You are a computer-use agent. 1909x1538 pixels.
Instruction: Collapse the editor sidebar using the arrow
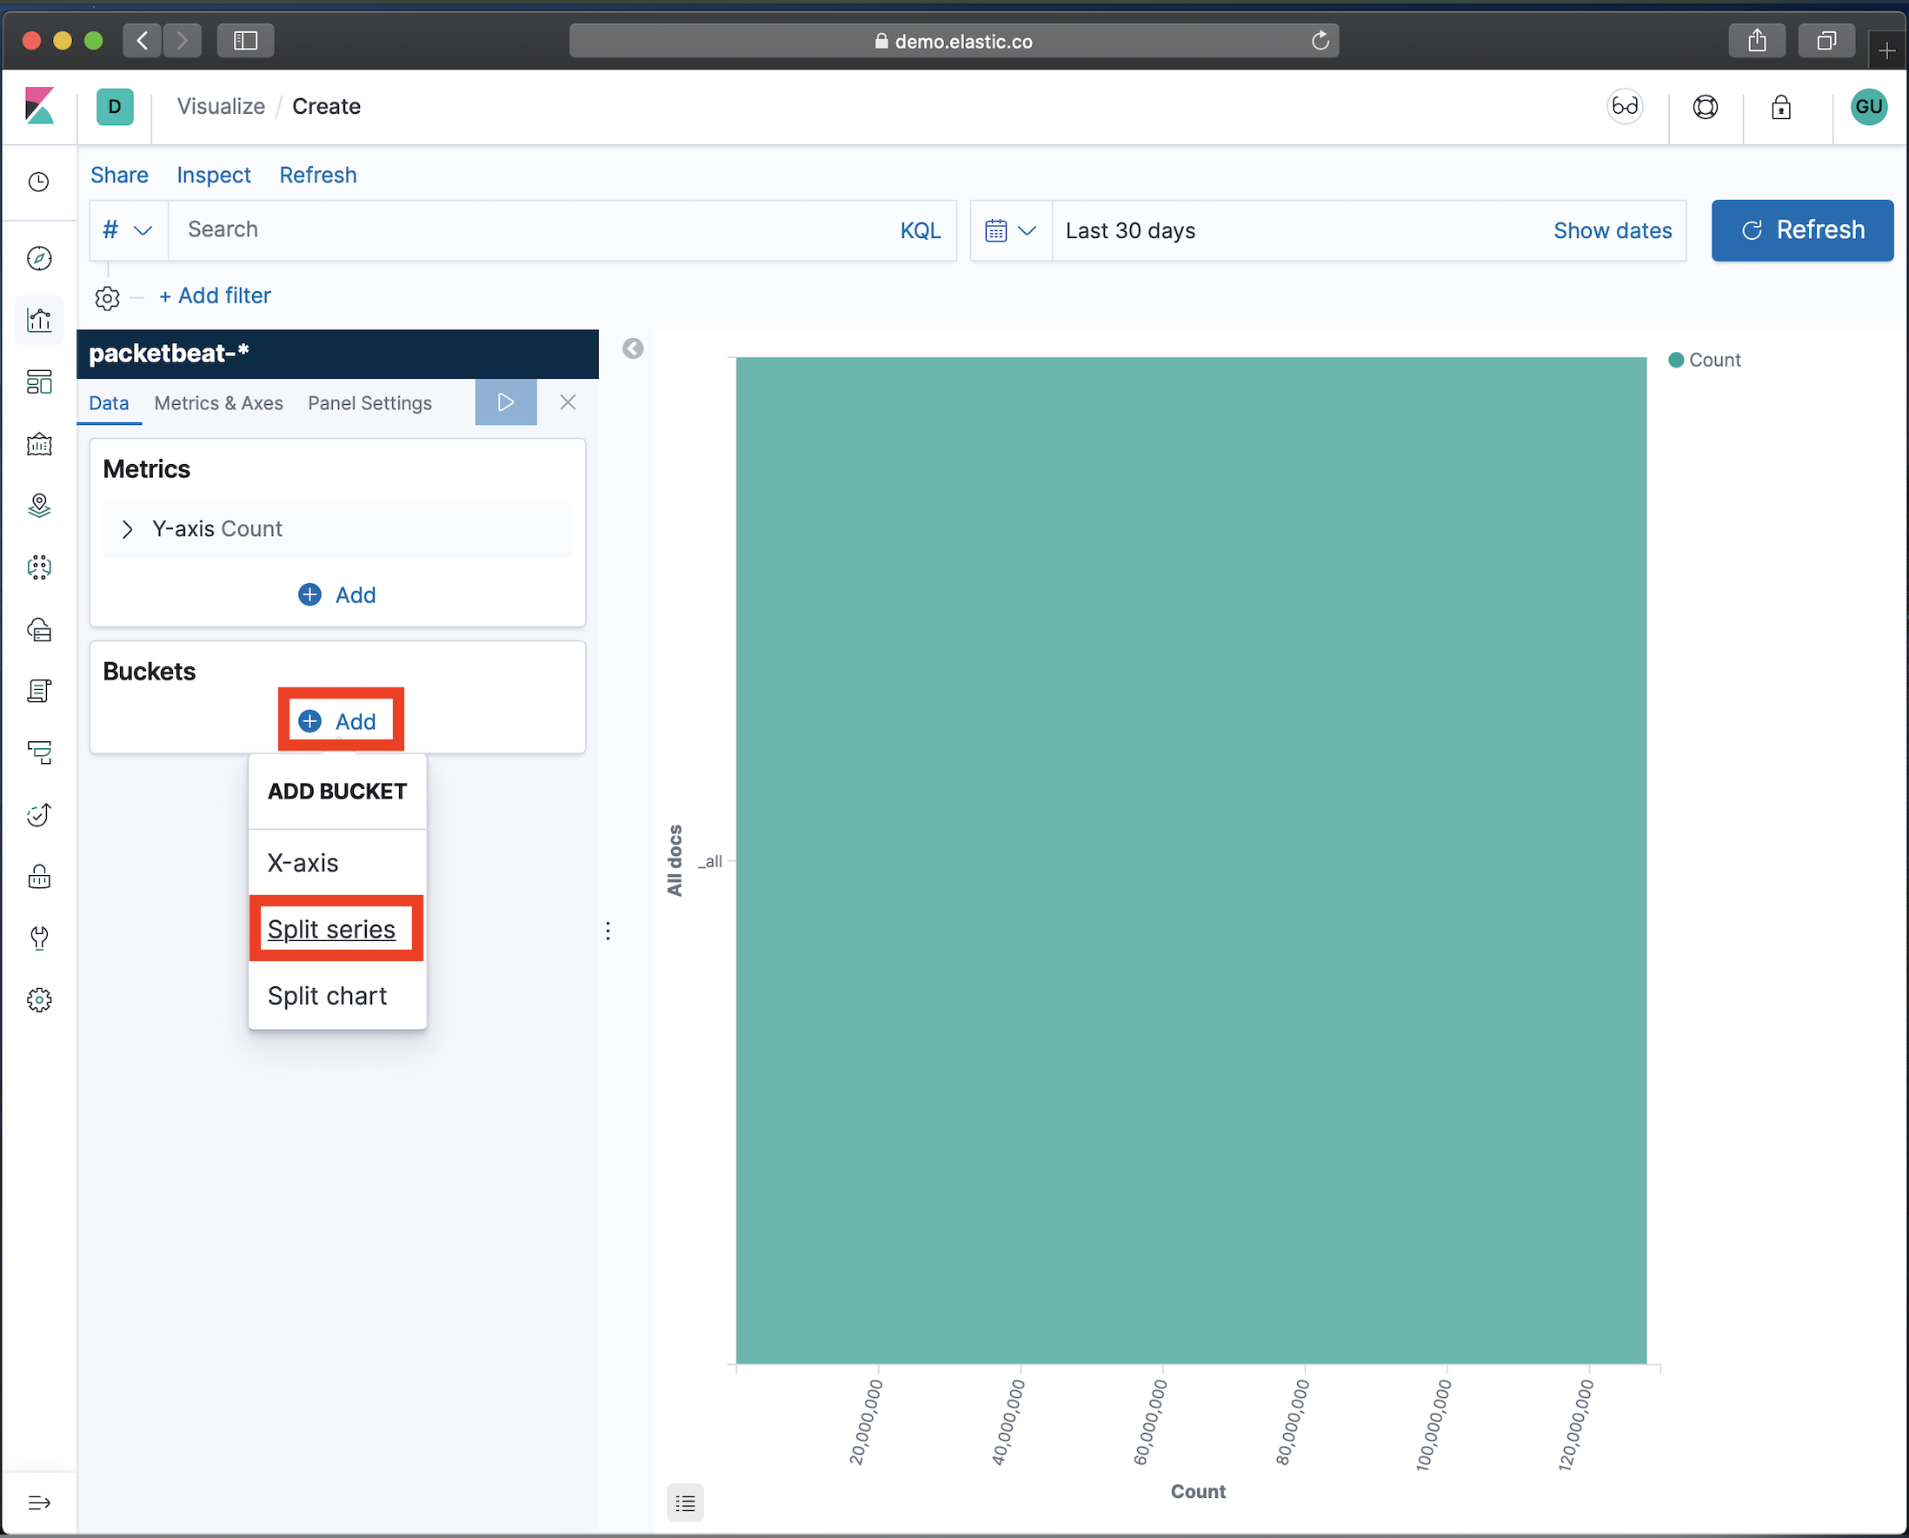click(633, 348)
